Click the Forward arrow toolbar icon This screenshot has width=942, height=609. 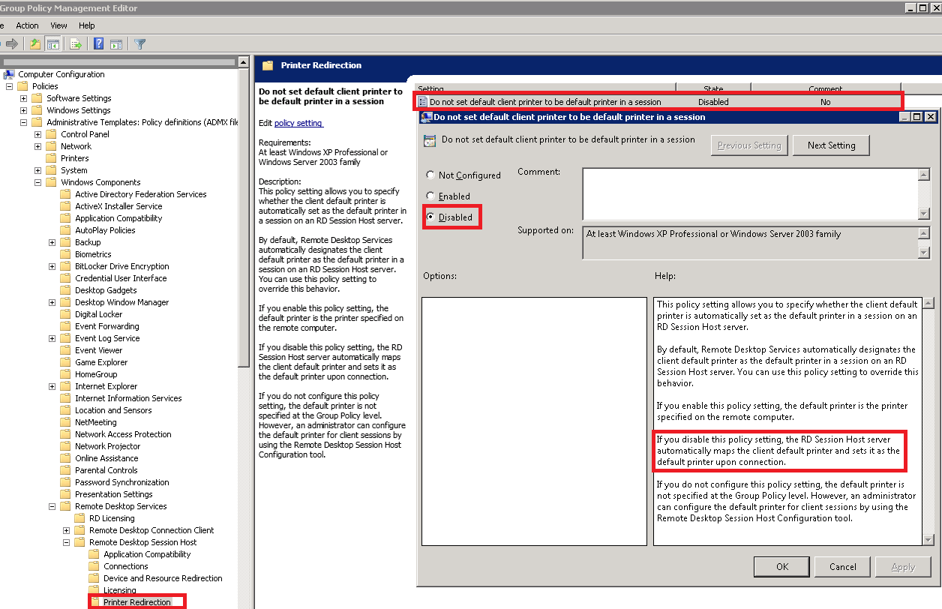11,44
